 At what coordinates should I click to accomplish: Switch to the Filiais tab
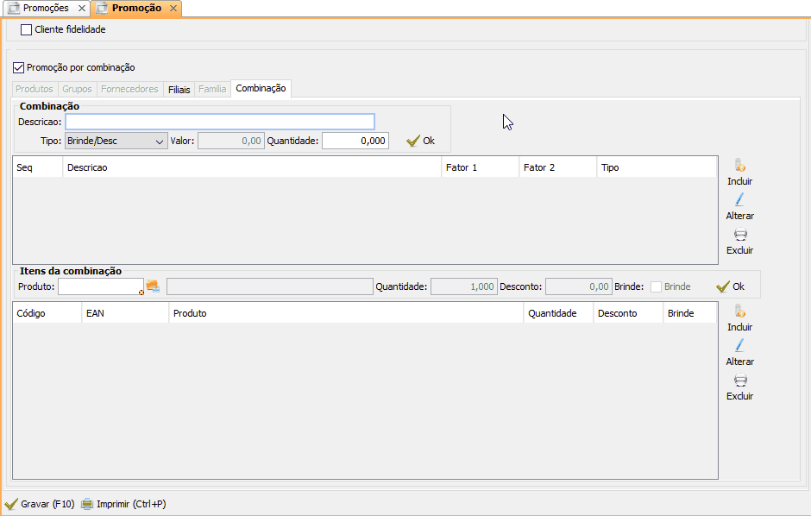pos(179,89)
